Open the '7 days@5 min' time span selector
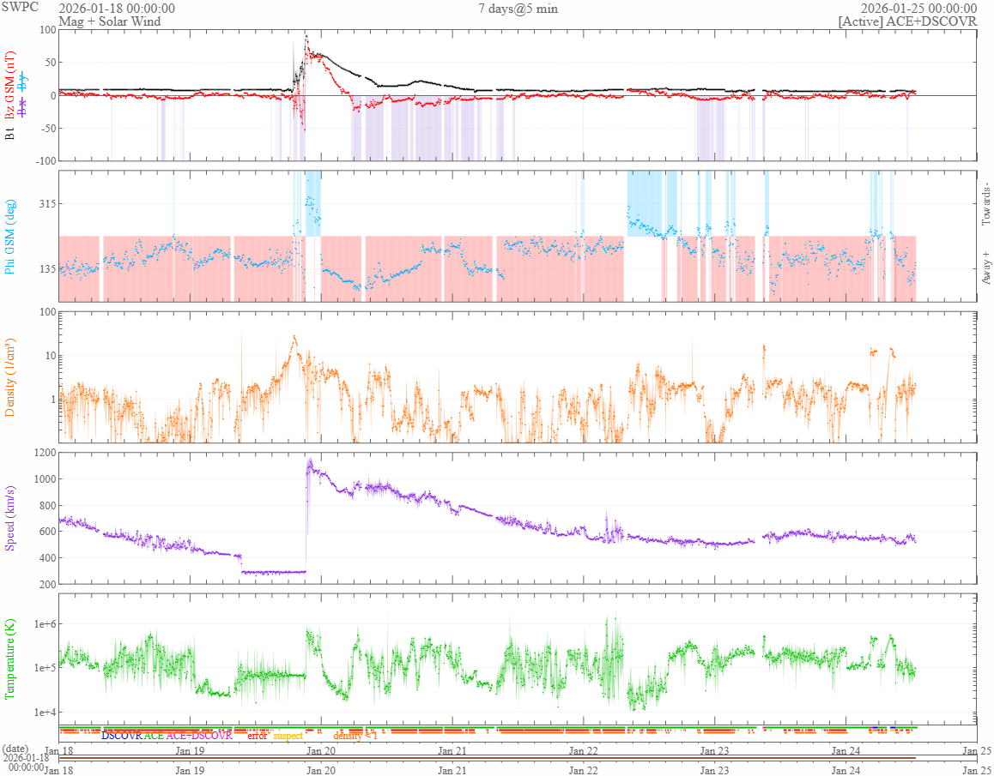Viewport: 994px width, 776px height. coord(517,9)
